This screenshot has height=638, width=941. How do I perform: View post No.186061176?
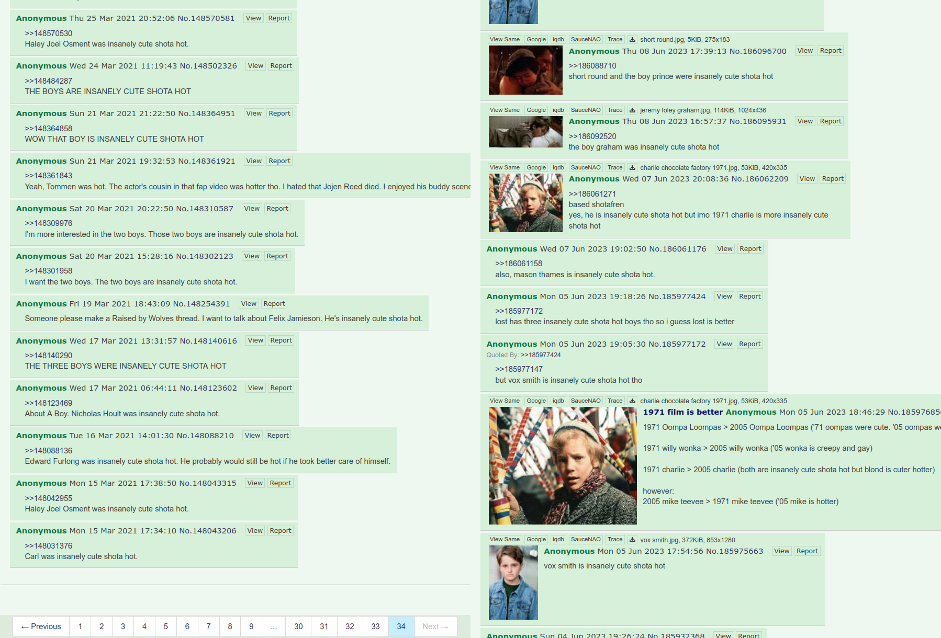(725, 249)
